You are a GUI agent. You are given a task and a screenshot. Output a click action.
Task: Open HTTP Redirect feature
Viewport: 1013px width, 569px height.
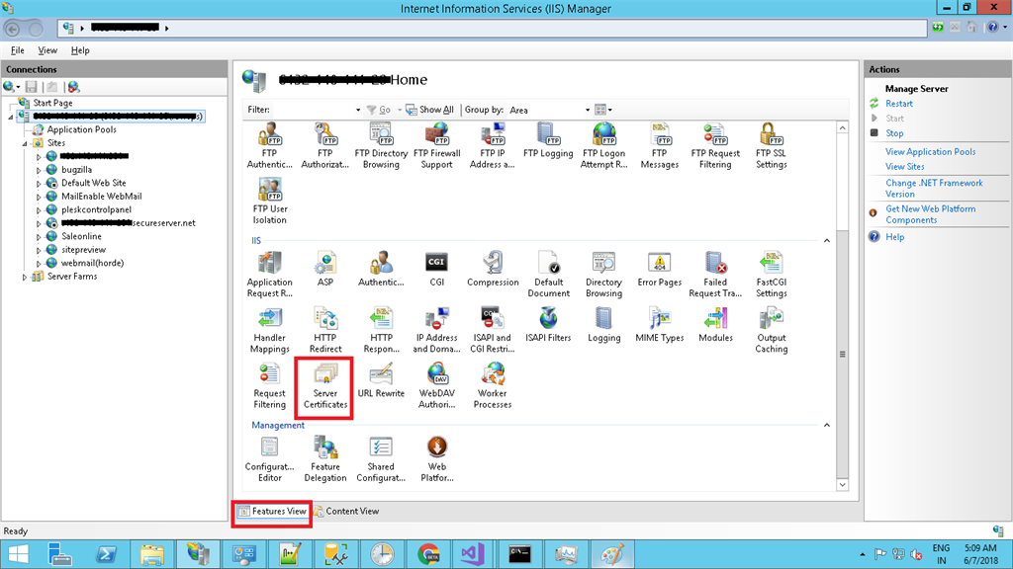click(x=324, y=330)
